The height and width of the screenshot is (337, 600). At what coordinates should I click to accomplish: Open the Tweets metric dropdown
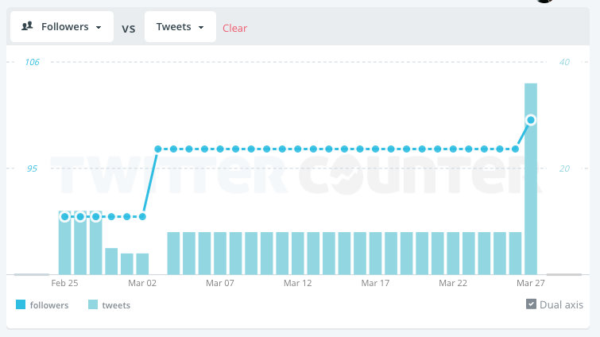pyautogui.click(x=180, y=26)
